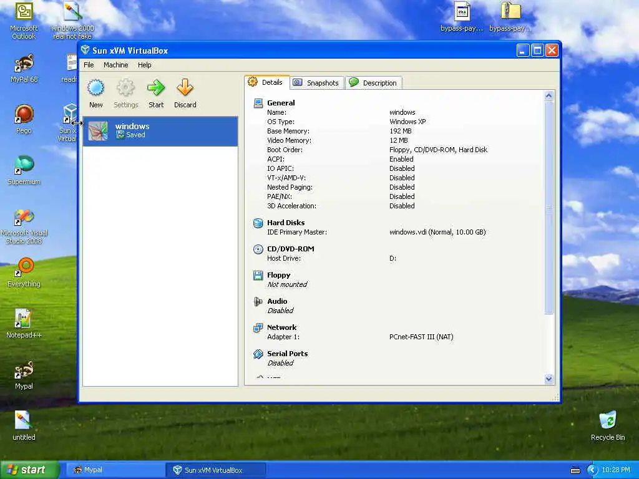
Task: Open the CD/DVD-ROM heading link
Action: [x=291, y=249]
